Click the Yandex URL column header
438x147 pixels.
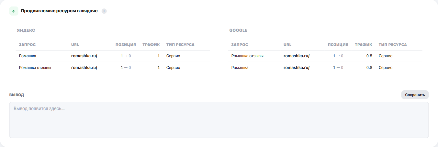pos(75,45)
